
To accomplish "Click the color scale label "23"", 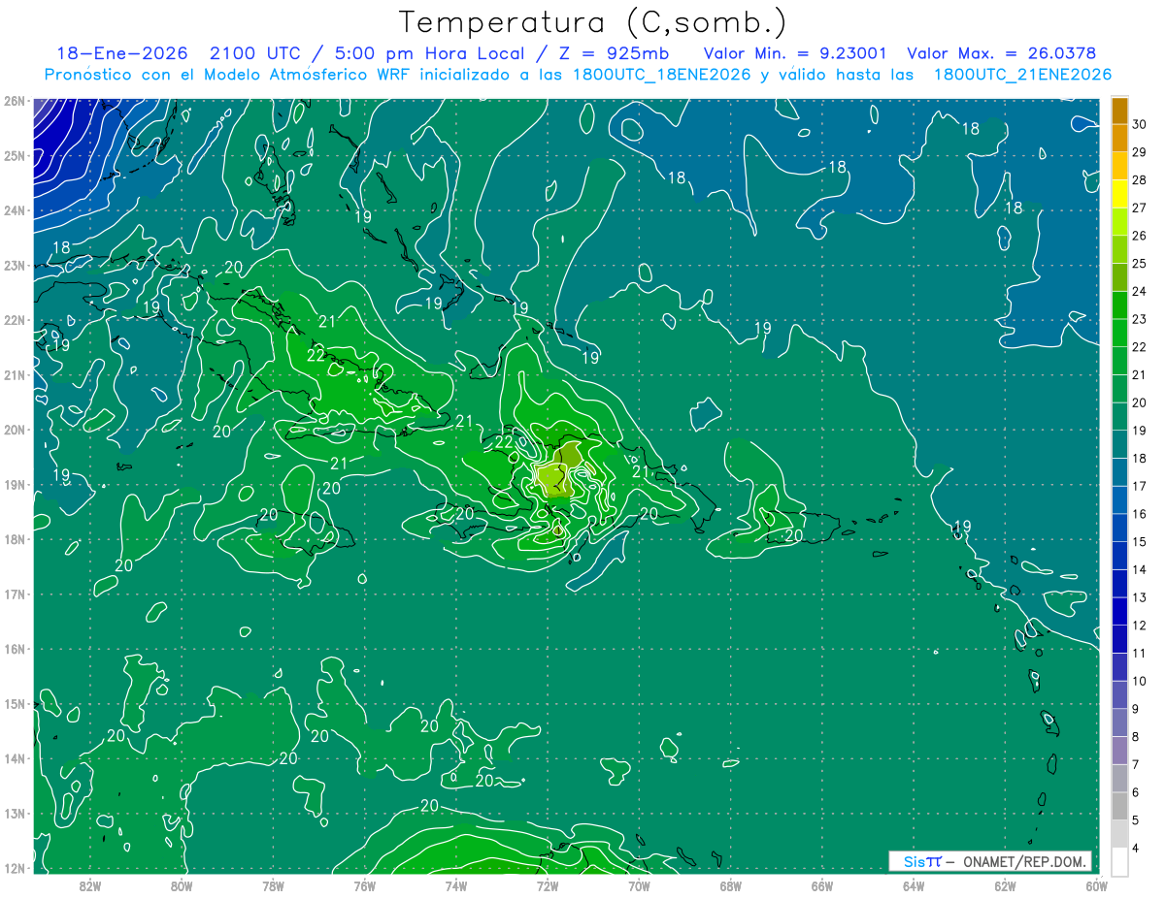I will (x=1140, y=319).
